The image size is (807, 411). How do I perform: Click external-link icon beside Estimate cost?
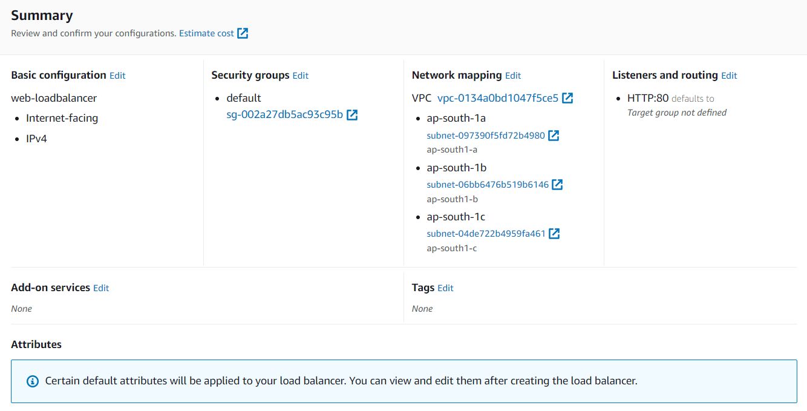pos(243,33)
